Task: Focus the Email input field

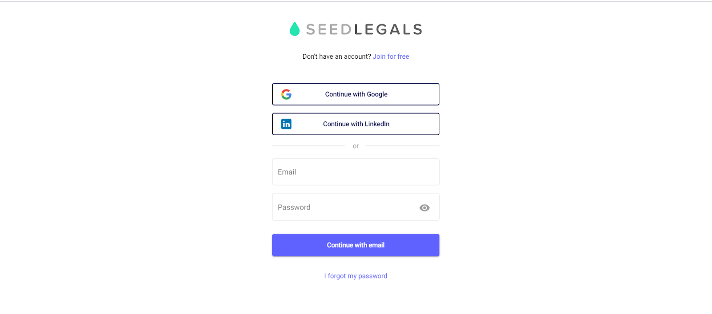Action: 356,172
